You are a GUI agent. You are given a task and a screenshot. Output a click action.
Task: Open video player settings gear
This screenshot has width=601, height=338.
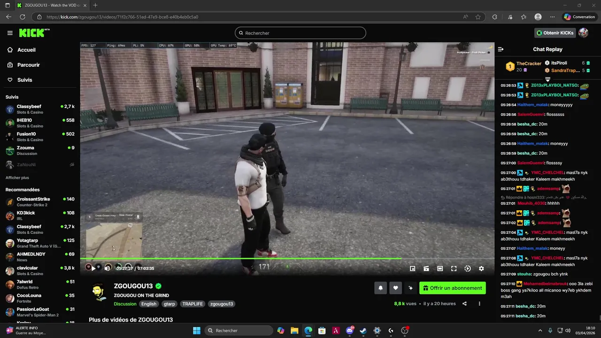tap(481, 269)
